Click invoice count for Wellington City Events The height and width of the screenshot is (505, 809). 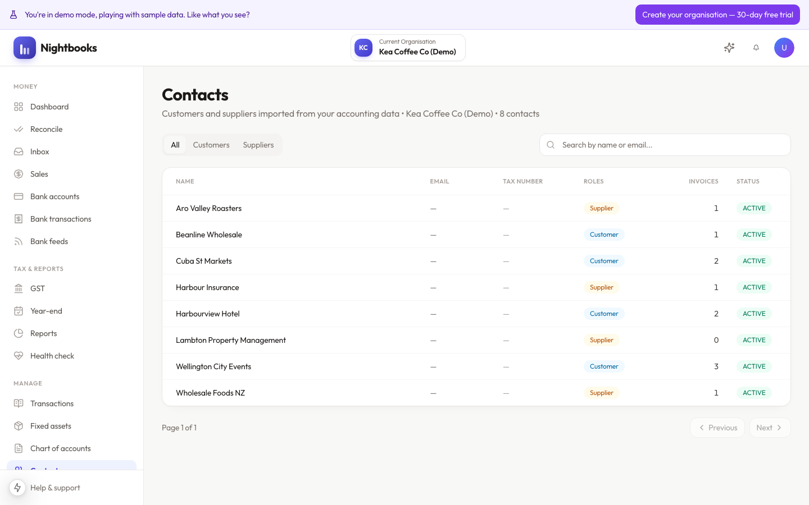716,366
